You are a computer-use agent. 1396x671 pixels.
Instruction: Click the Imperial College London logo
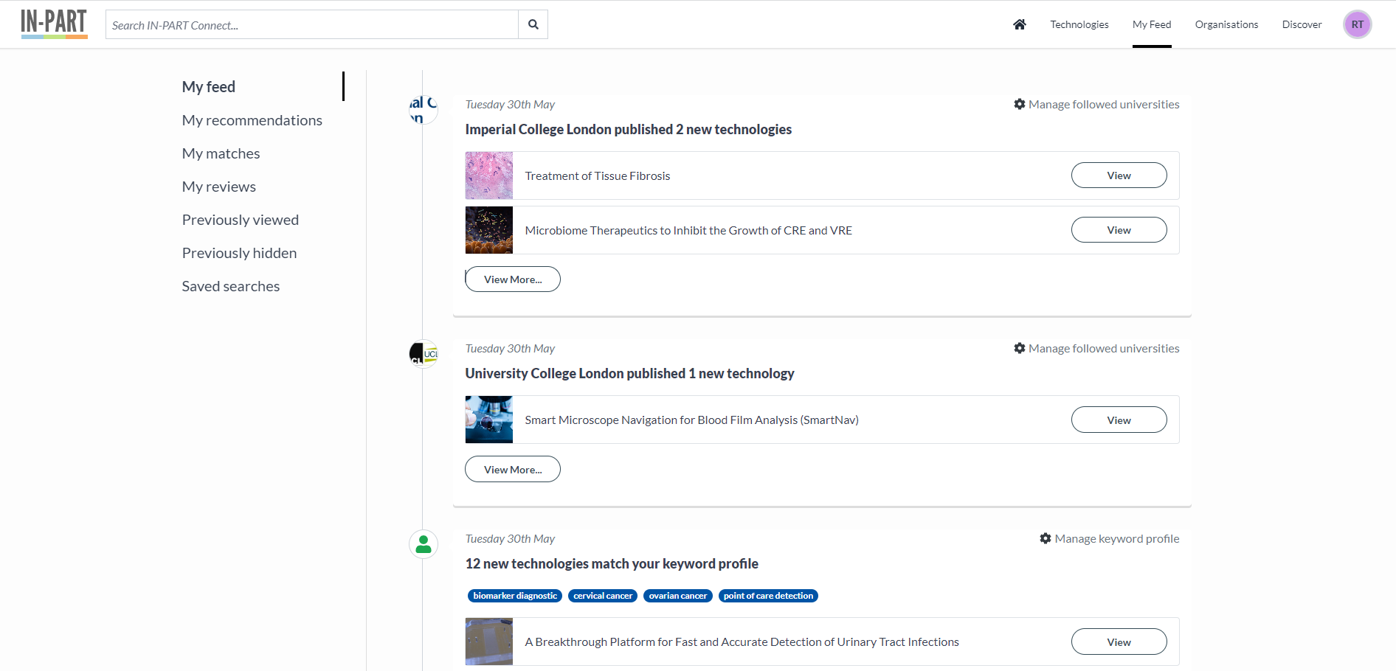(x=424, y=110)
